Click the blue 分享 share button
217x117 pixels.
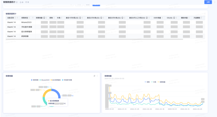tap(208, 2)
